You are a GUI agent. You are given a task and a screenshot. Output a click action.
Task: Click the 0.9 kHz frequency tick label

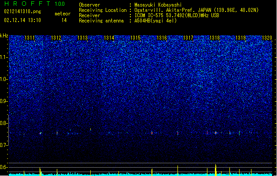[x=4, y=101]
